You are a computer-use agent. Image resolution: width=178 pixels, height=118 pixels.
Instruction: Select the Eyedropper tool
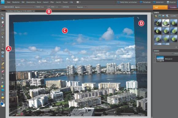click(3, 26)
